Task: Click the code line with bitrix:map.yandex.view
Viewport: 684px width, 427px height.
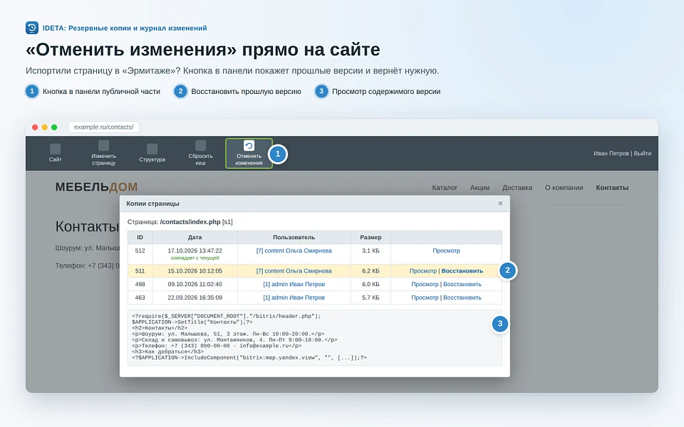Action: click(249, 357)
